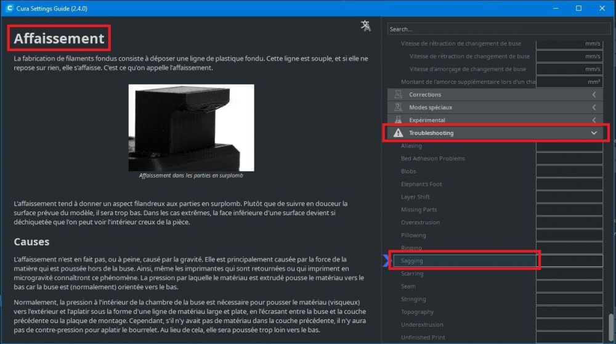
Task: Expand the Modes spéciaux chevron
Action: click(594, 107)
